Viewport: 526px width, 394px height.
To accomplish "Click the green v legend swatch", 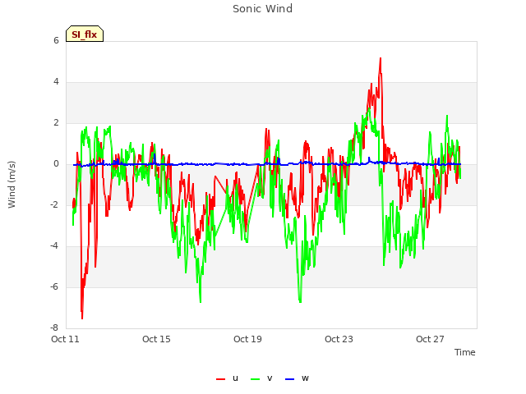I will tap(256, 379).
